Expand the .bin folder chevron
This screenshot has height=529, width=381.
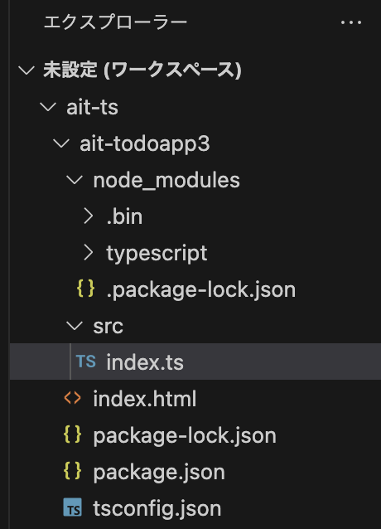click(x=89, y=216)
